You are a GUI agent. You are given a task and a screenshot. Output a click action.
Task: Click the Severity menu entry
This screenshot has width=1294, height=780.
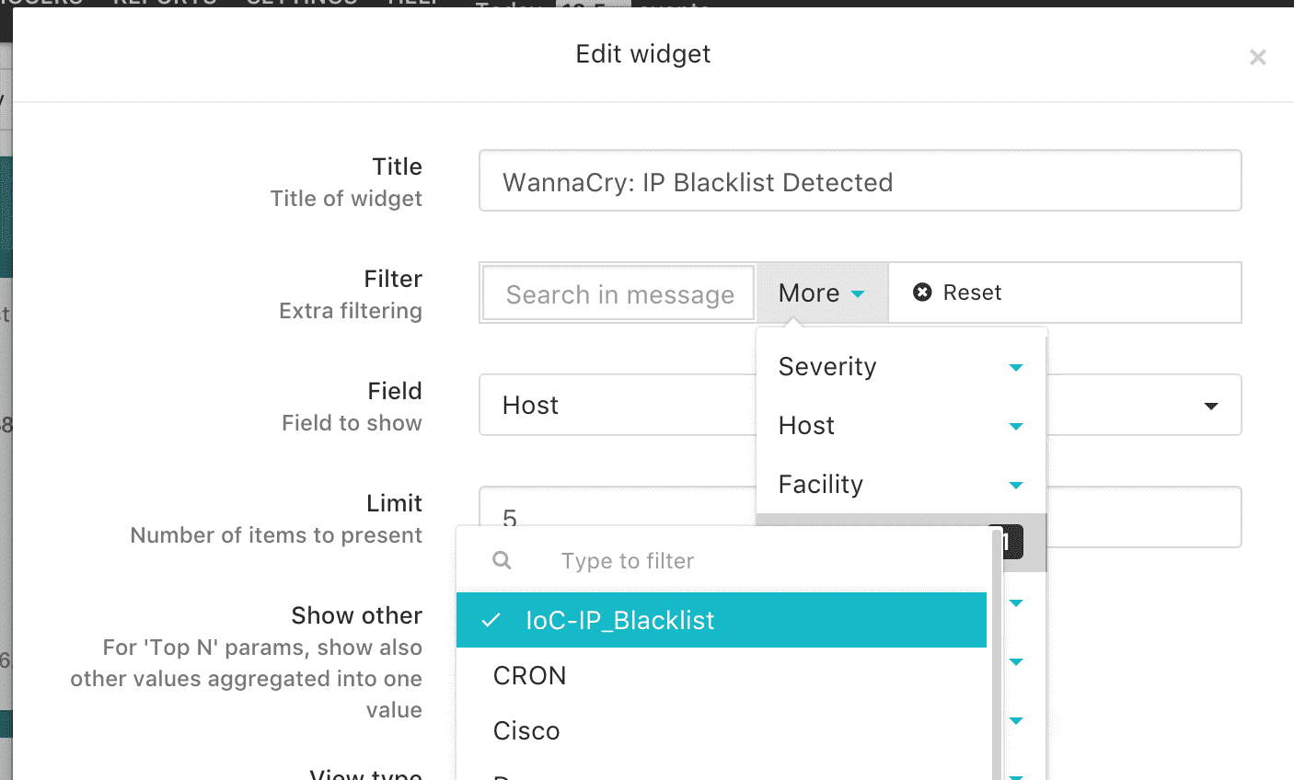click(901, 366)
